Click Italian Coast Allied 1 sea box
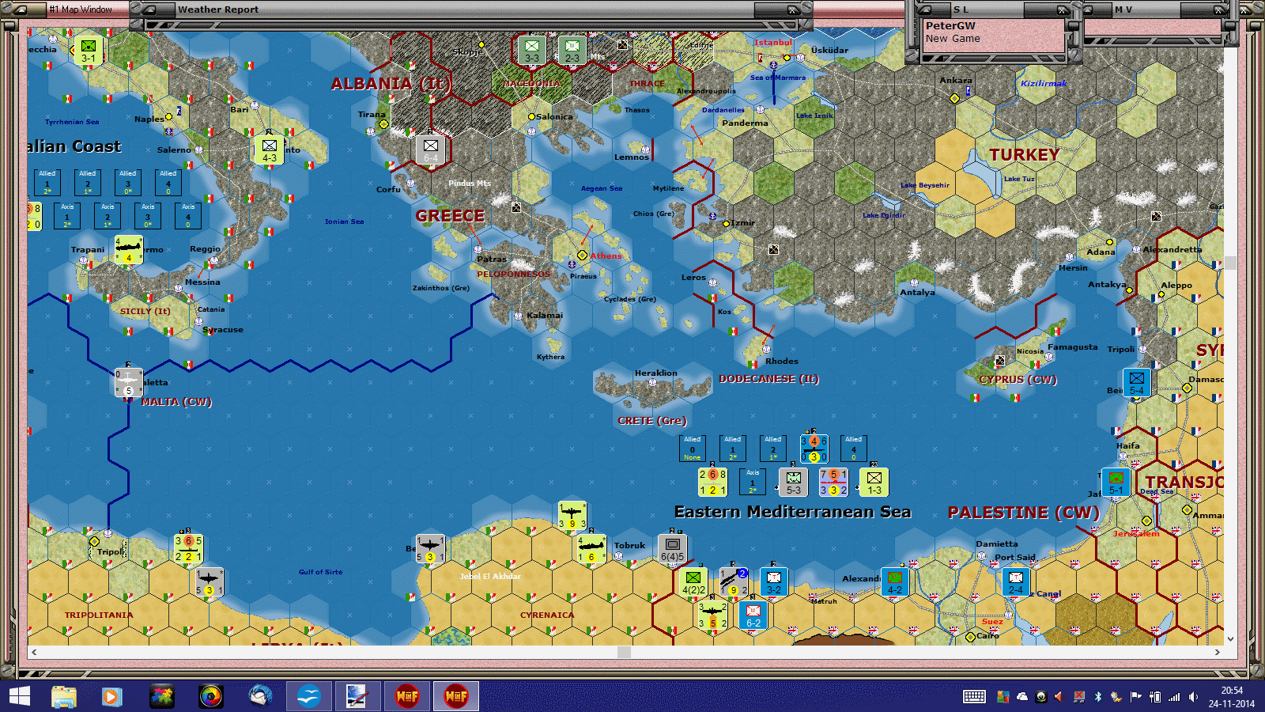Viewport: 1265px width, 712px height. 47,183
